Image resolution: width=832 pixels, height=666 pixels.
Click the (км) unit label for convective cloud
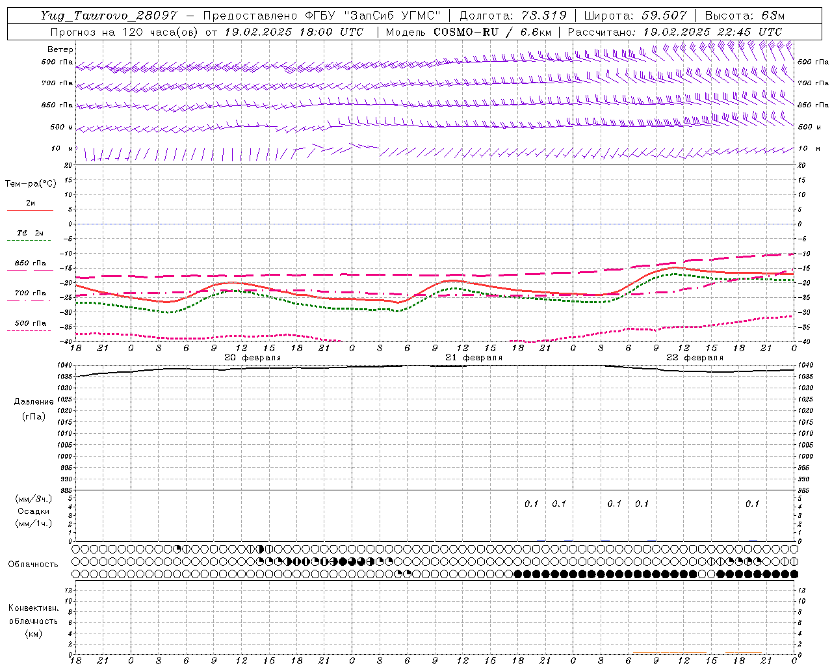pyautogui.click(x=33, y=633)
